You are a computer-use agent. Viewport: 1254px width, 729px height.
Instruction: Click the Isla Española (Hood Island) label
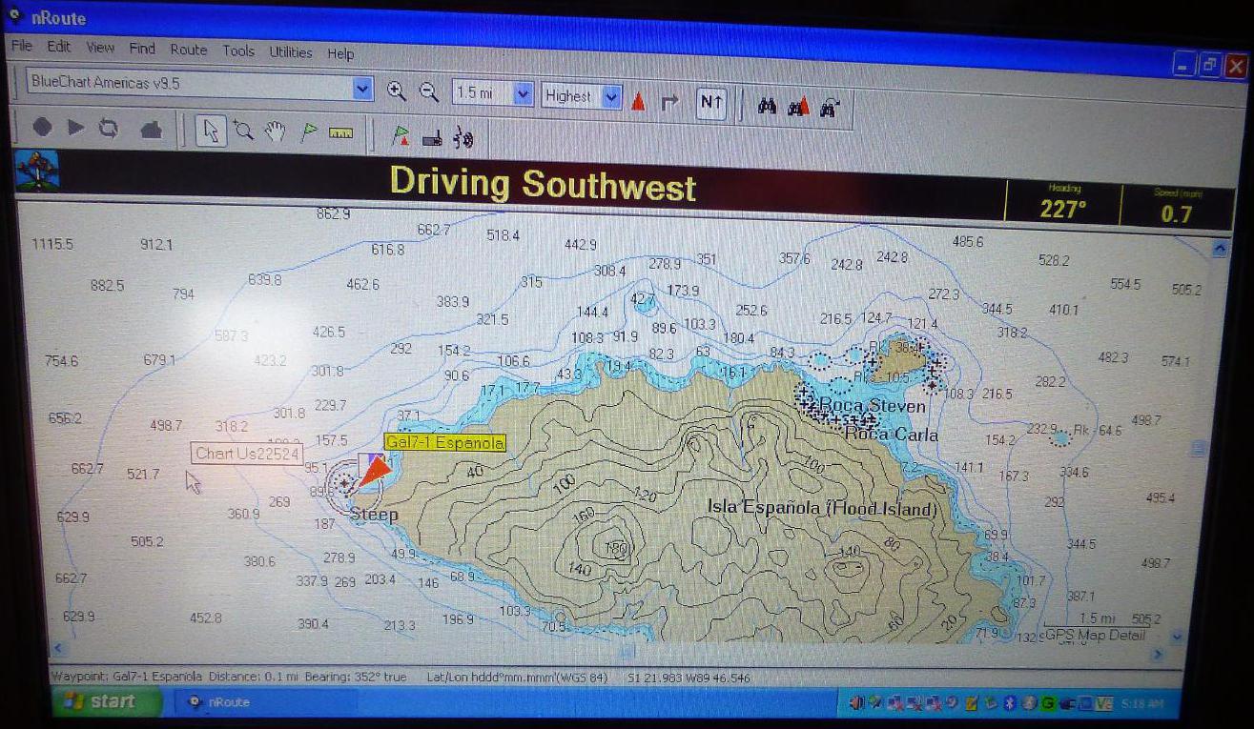click(x=822, y=508)
